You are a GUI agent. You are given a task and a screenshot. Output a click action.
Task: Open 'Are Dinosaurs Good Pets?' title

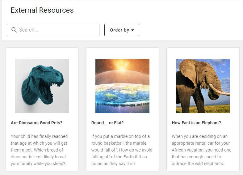pyautogui.click(x=36, y=123)
